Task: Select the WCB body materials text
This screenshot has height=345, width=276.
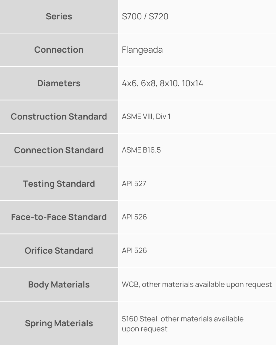Action: (197, 284)
